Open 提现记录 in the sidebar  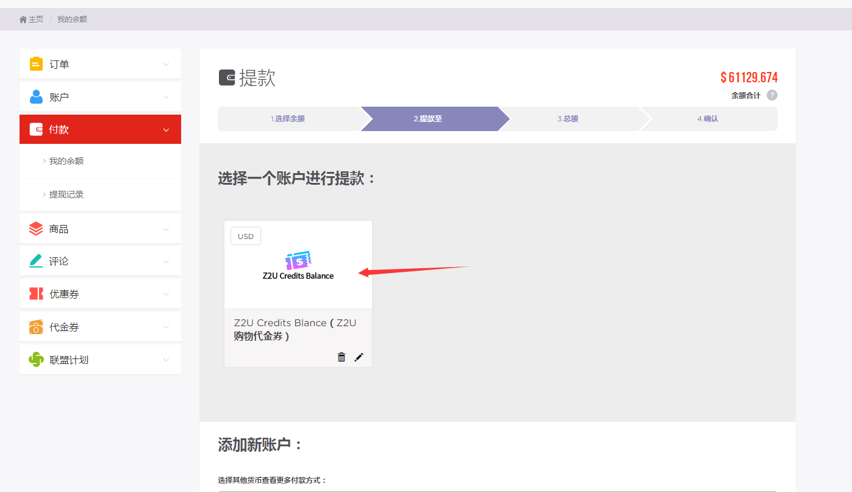click(x=66, y=194)
